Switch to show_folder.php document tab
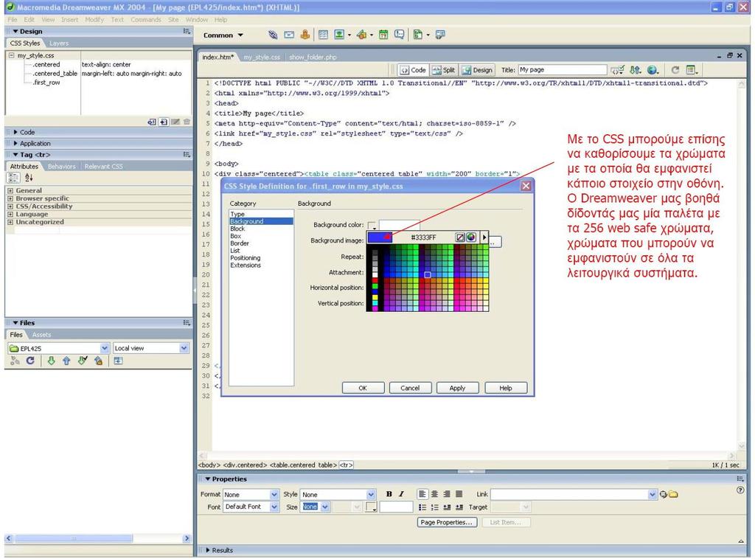755x559 pixels. pos(313,57)
